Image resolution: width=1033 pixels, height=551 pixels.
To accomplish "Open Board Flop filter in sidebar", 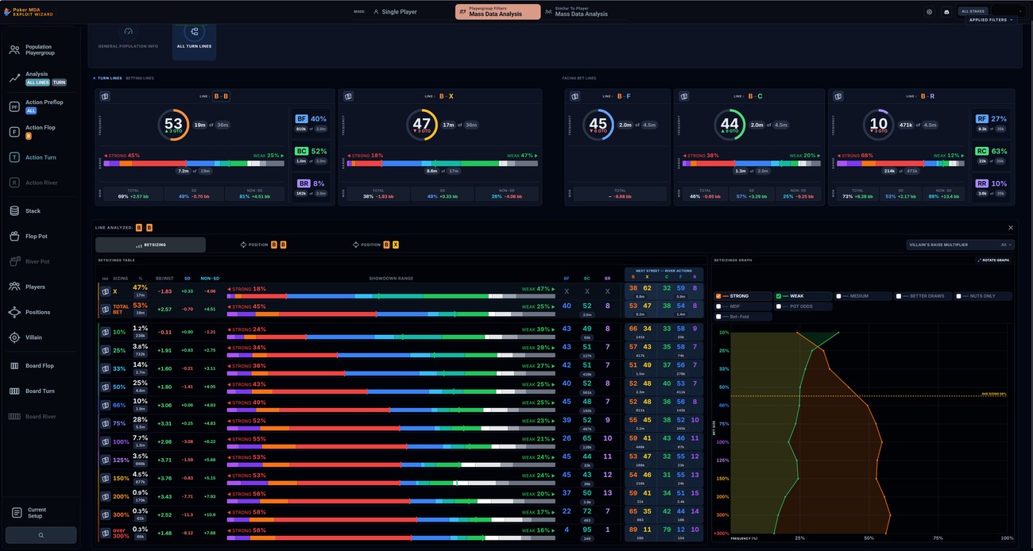I will [40, 366].
